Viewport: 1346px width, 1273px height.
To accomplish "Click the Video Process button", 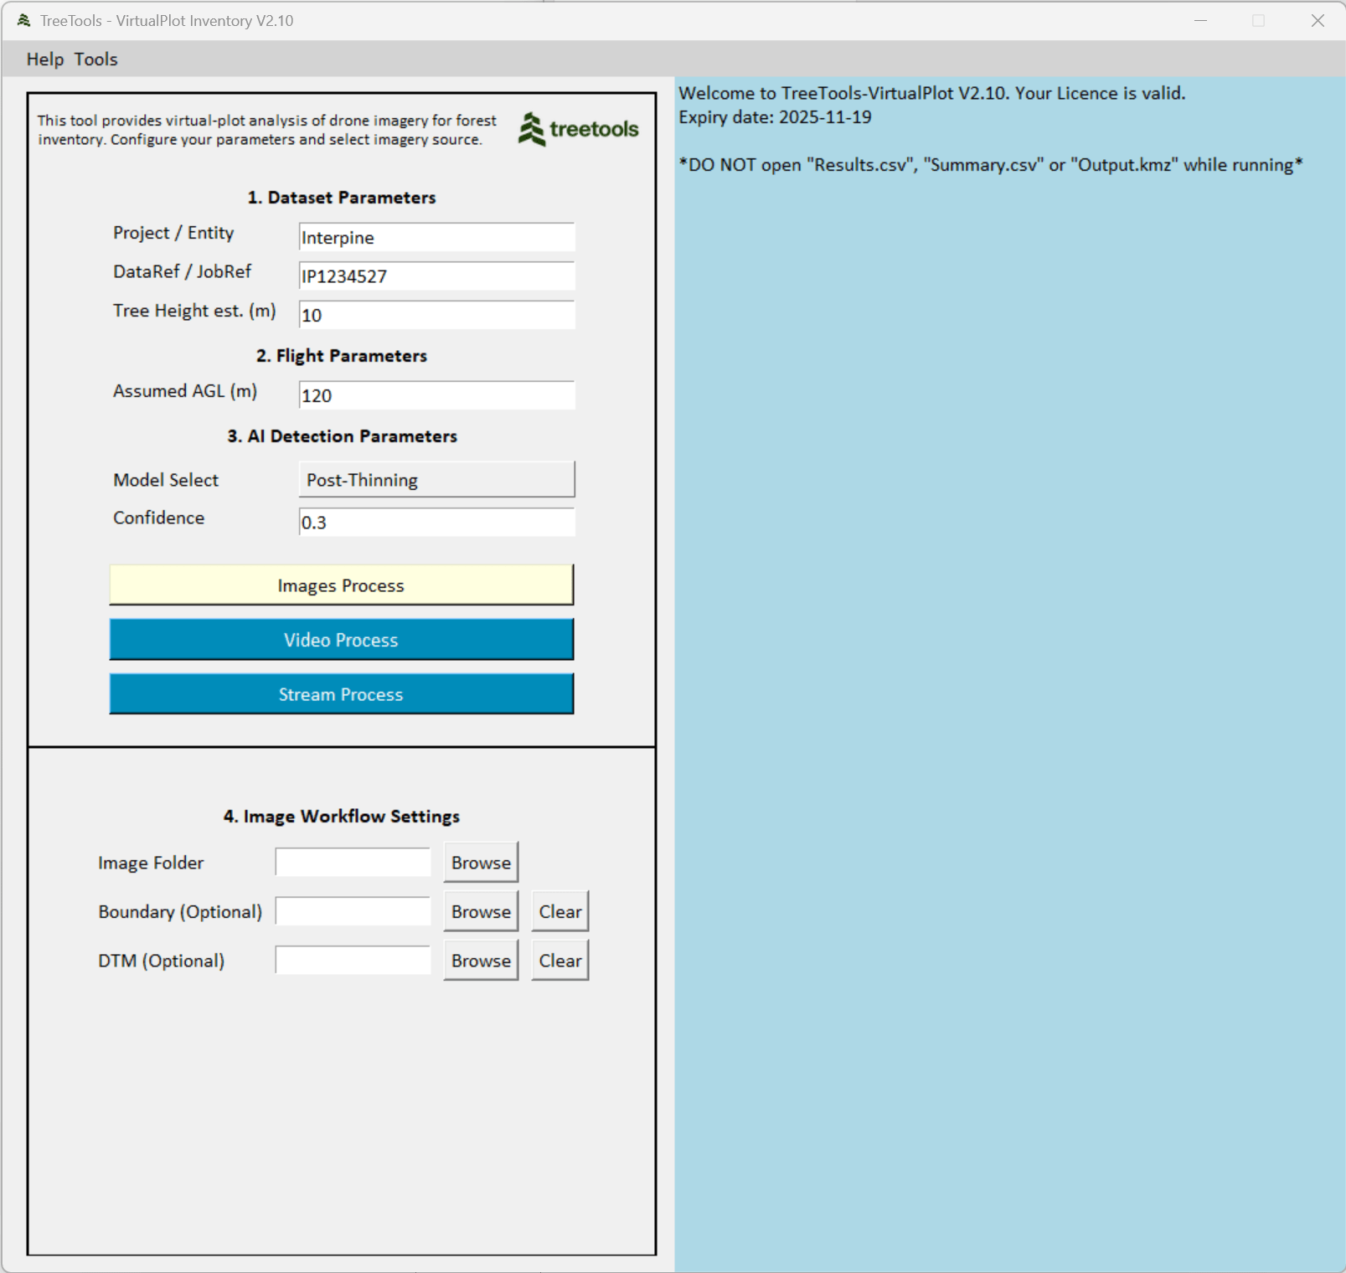I will [x=341, y=640].
